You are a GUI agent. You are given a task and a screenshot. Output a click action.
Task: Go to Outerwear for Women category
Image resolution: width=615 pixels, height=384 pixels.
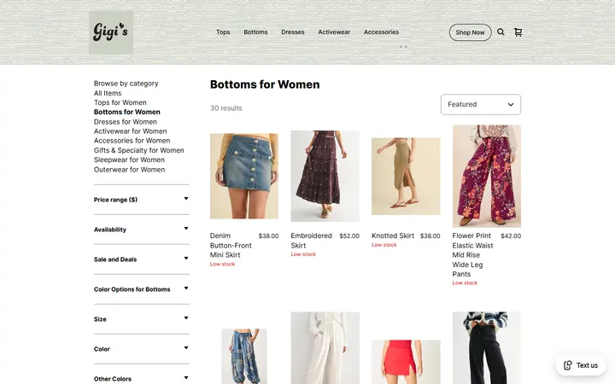[129, 170]
